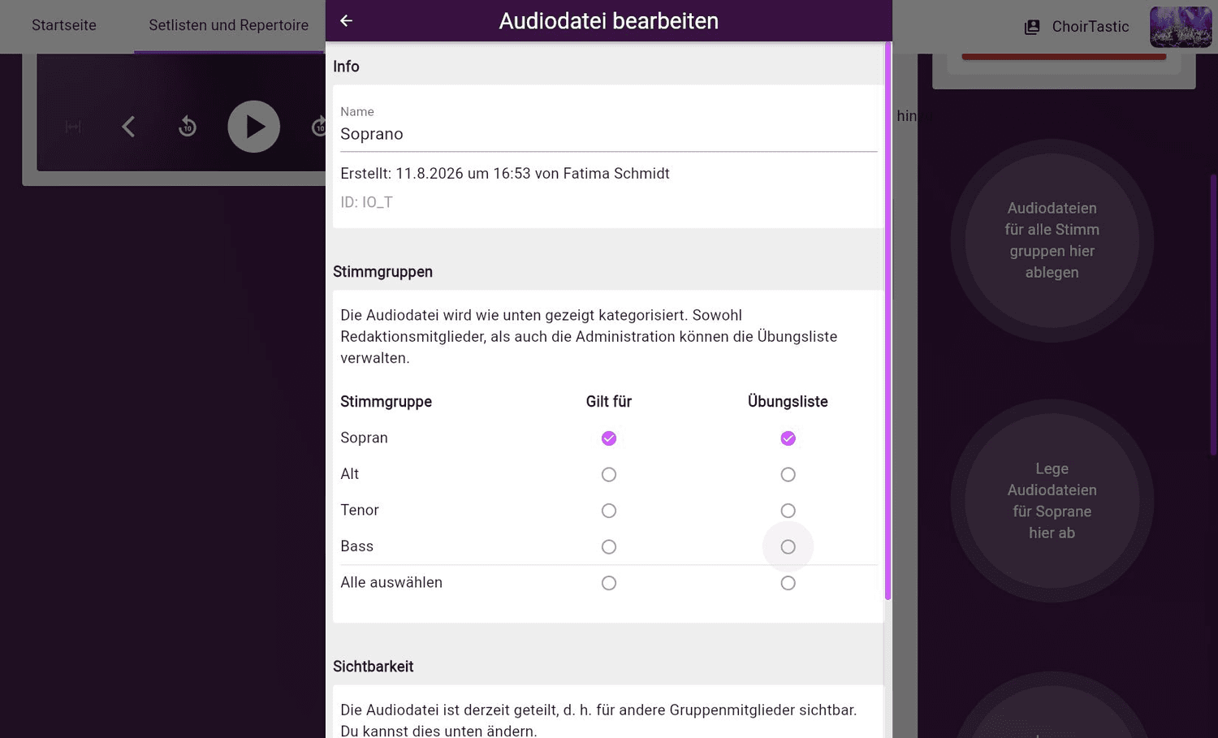Click the ChoirTastic label in header
The width and height of the screenshot is (1218, 738).
click(1091, 27)
